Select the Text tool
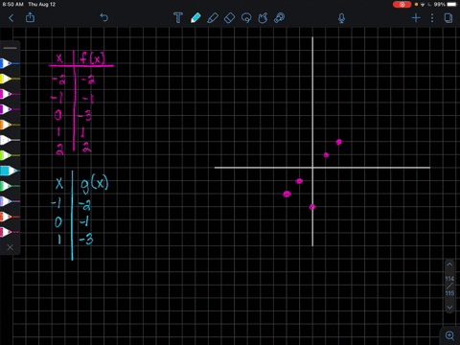 (x=178, y=18)
